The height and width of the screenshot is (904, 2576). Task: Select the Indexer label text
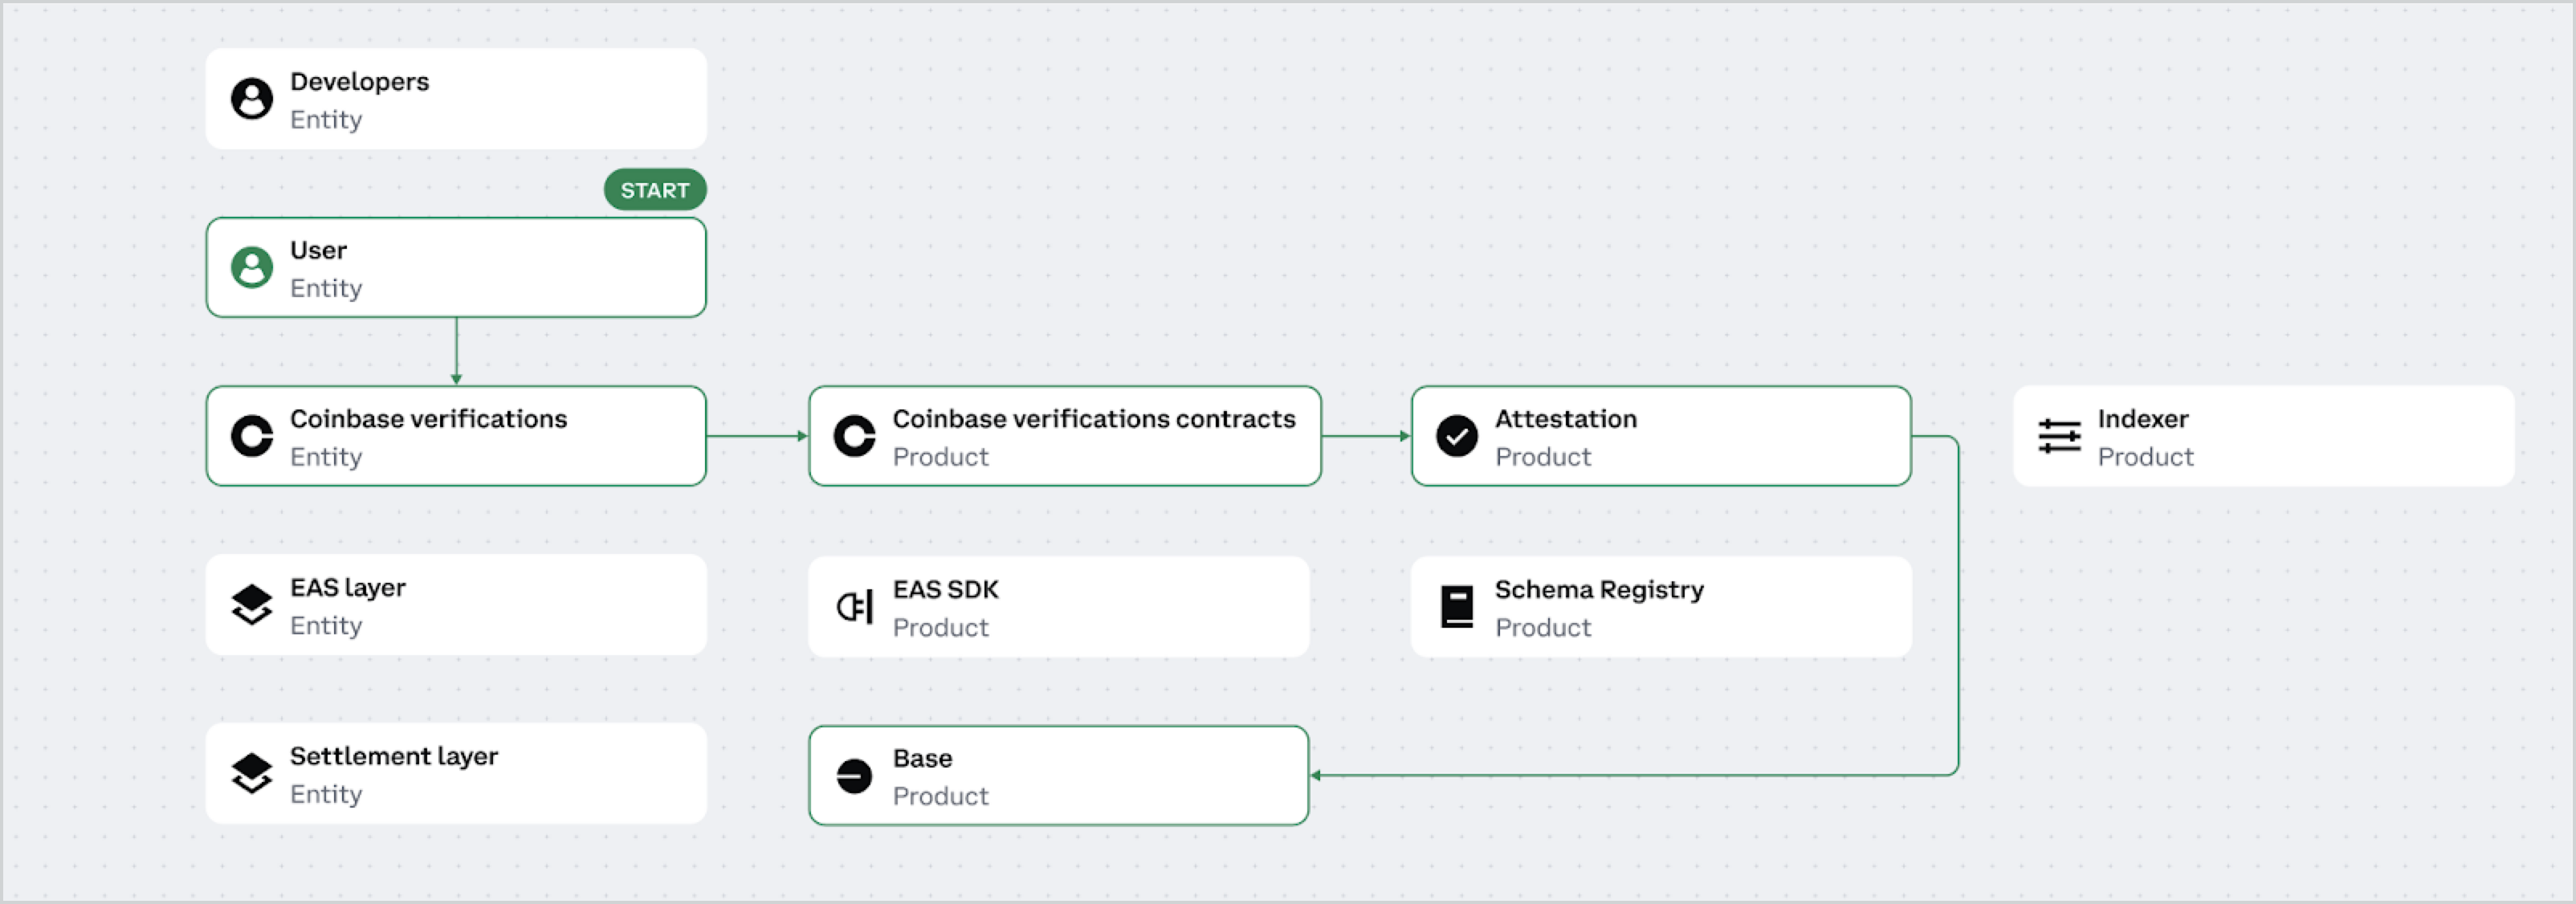(2143, 419)
